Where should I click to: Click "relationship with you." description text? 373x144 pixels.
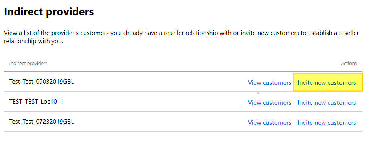click(x=33, y=41)
